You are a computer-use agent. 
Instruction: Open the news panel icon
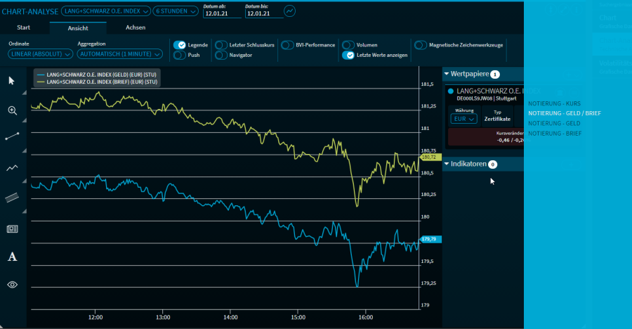click(x=12, y=228)
